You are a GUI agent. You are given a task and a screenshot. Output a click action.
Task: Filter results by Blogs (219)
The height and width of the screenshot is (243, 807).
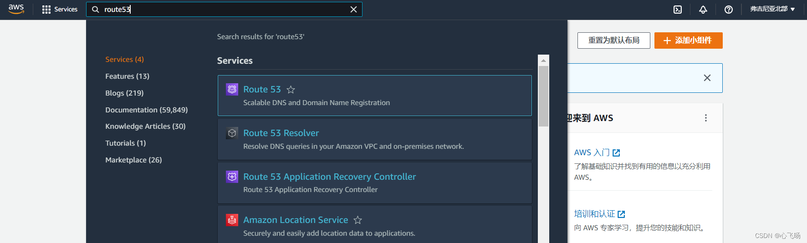point(124,93)
